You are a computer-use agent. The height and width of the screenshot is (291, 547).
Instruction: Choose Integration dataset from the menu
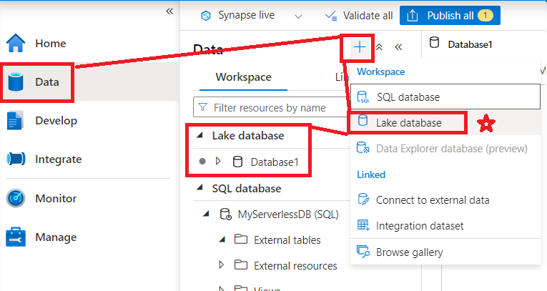coord(445,226)
